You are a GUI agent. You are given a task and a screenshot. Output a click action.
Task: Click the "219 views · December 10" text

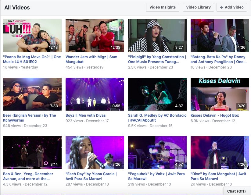coord(149,184)
